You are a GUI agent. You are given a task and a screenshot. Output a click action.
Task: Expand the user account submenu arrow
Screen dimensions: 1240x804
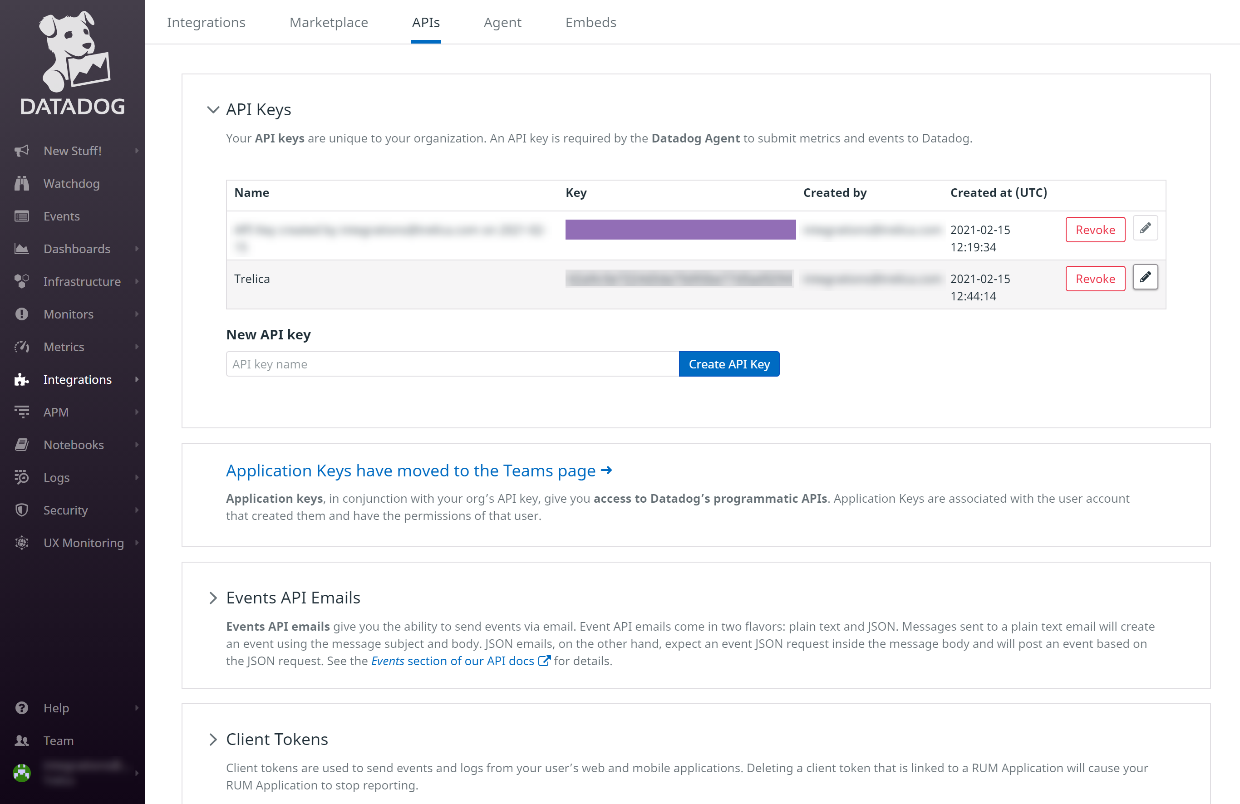[x=137, y=773]
